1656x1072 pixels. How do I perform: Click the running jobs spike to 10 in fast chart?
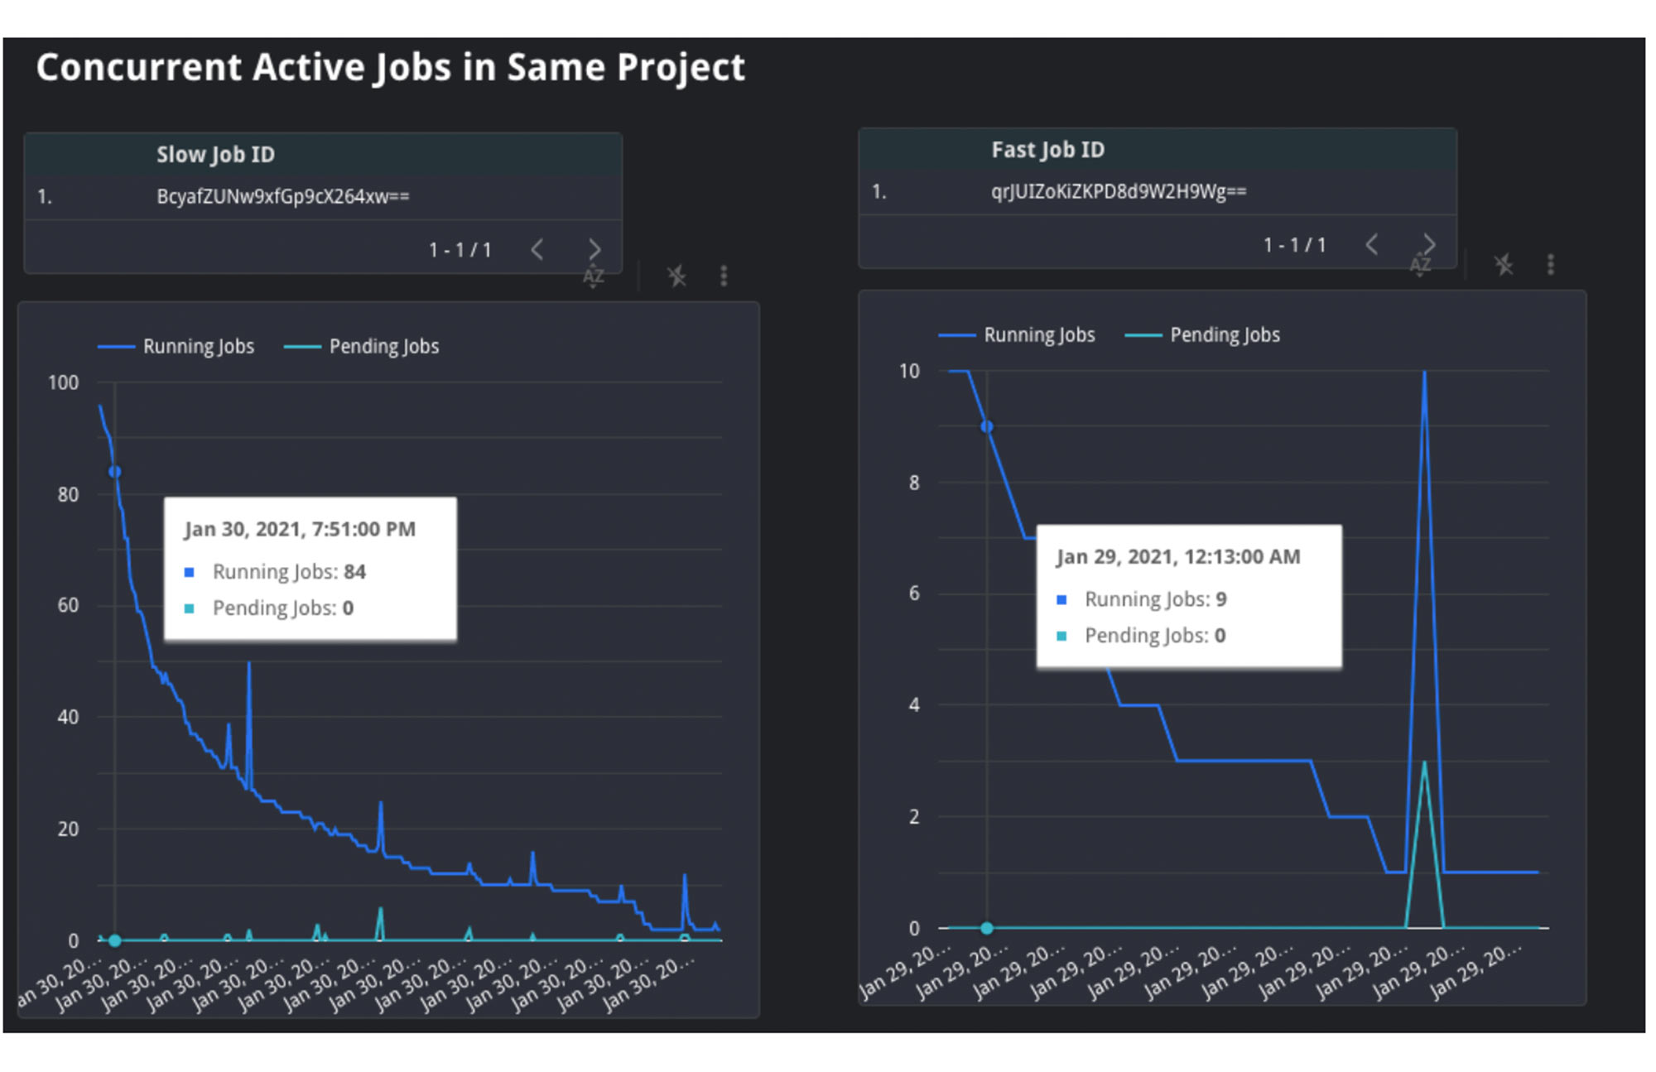click(1424, 372)
